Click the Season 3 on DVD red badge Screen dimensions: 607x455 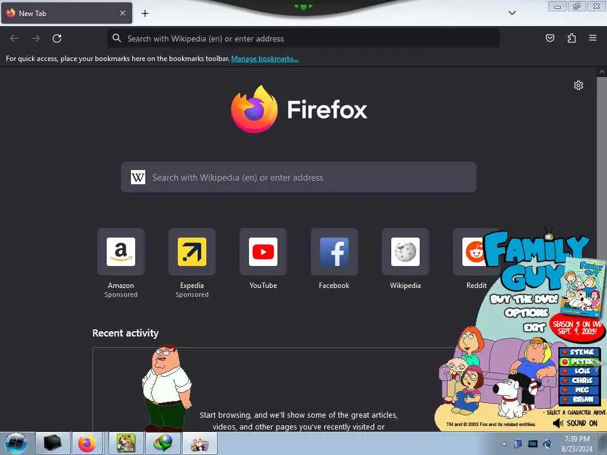(577, 328)
